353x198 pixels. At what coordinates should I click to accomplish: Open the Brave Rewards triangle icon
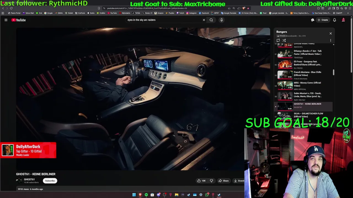point(248,8)
